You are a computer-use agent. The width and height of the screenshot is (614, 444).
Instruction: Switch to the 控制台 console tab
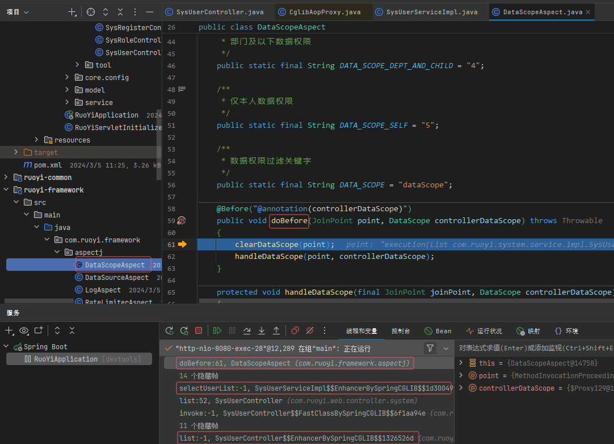[x=401, y=331]
